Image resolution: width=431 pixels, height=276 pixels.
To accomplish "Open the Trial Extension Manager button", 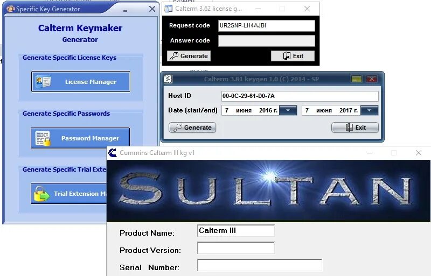I will (x=69, y=193).
